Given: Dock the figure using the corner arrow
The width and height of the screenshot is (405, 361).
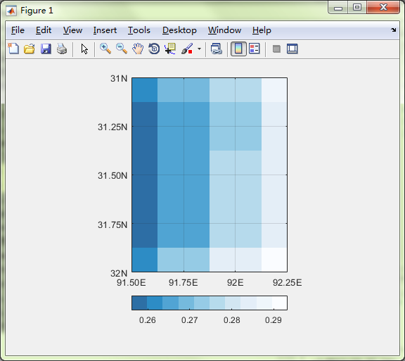Looking at the screenshot, I should [x=393, y=30].
